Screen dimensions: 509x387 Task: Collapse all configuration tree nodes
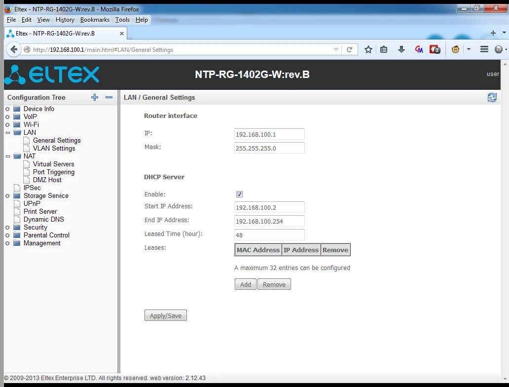click(109, 97)
